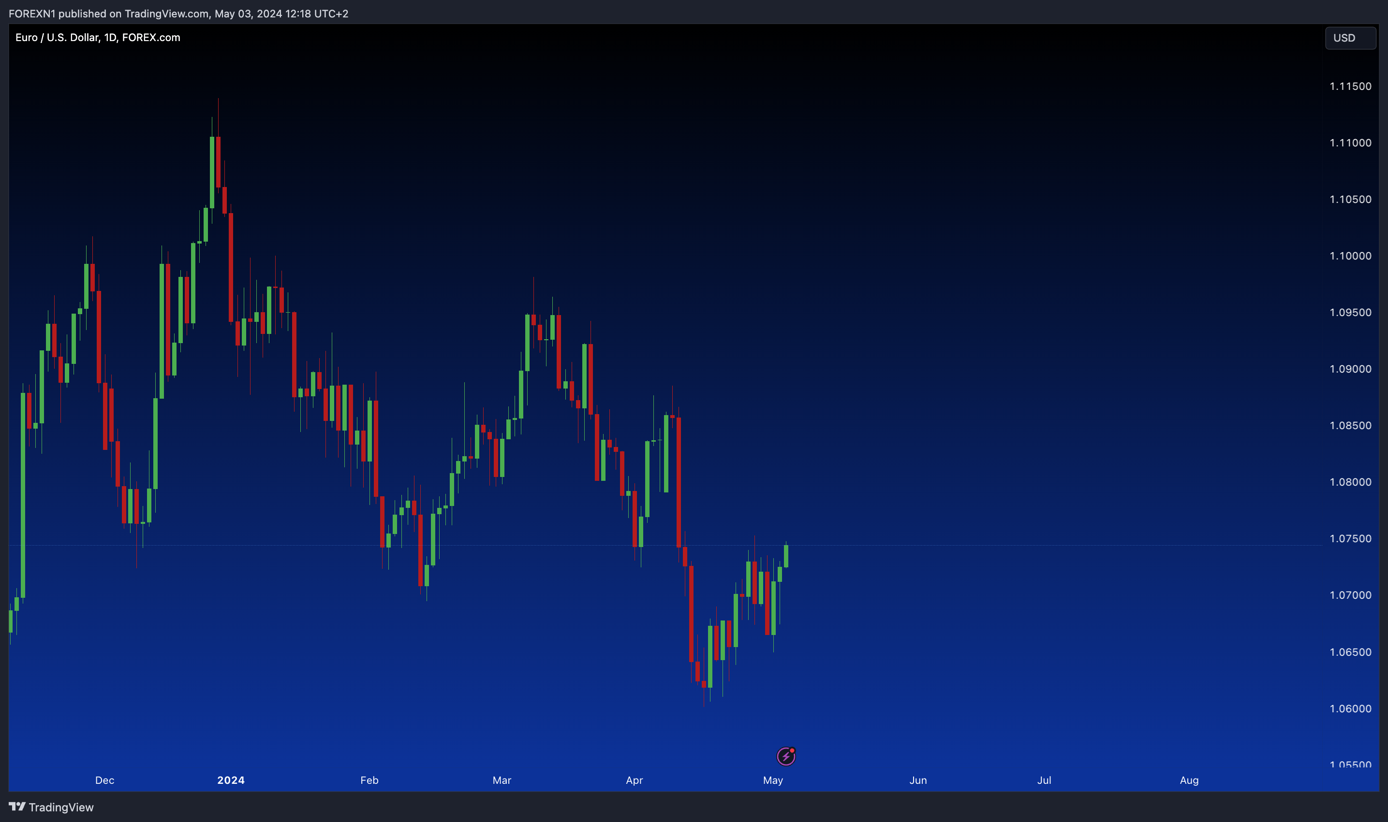The width and height of the screenshot is (1388, 822).
Task: Click the lightning event icon near May
Action: [x=786, y=756]
